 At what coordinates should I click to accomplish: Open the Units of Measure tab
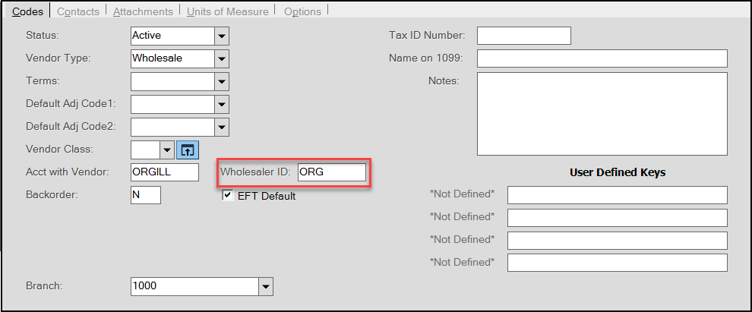(228, 11)
